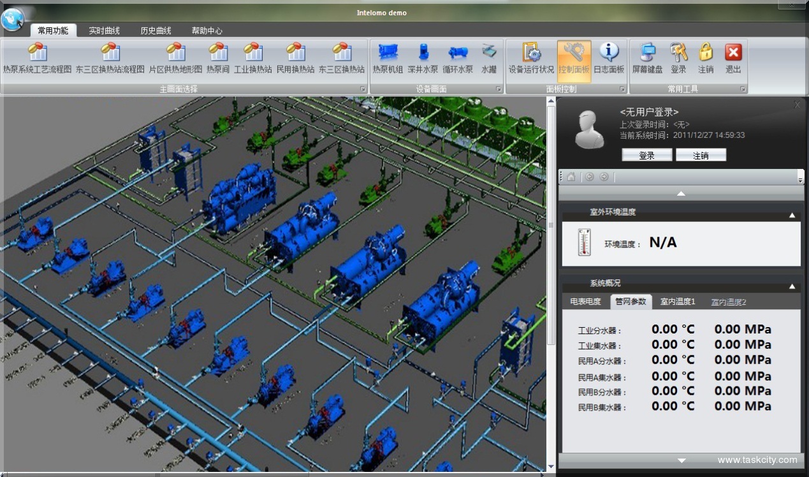Collapse the 室外环境温度 section
The width and height of the screenshot is (809, 477).
pos(792,215)
